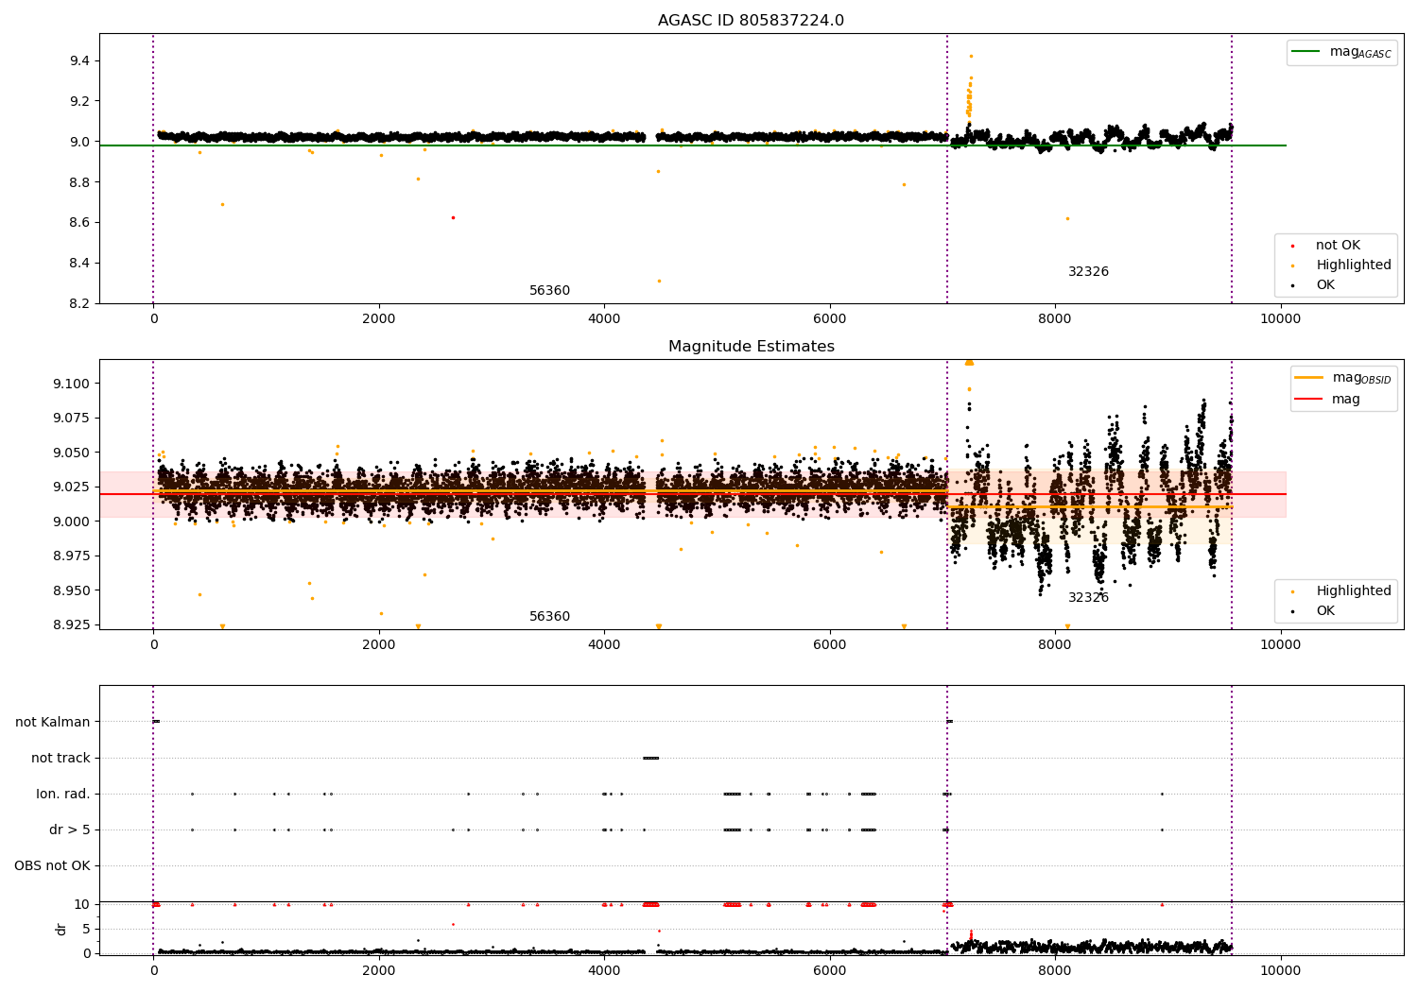Click the "not track" row label
This screenshot has height=992, width=1418.
(x=61, y=759)
